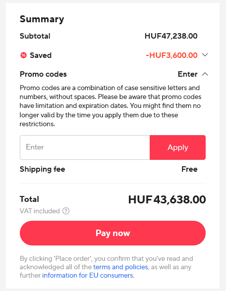Click the Shipping fee label
The image size is (226, 291).
point(43,169)
